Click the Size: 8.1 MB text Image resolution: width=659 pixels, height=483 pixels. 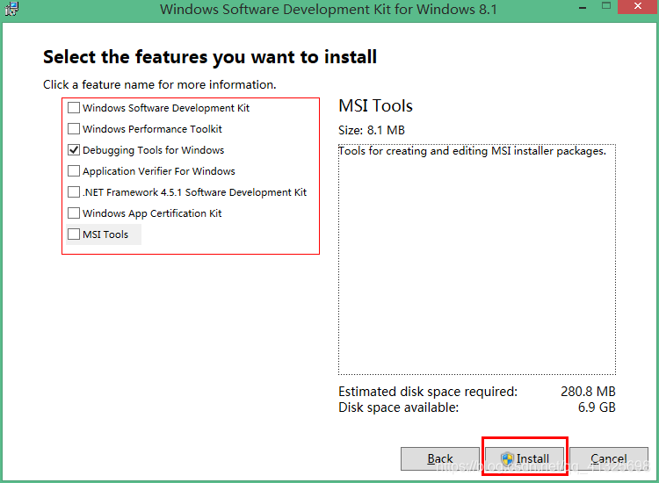tap(372, 130)
